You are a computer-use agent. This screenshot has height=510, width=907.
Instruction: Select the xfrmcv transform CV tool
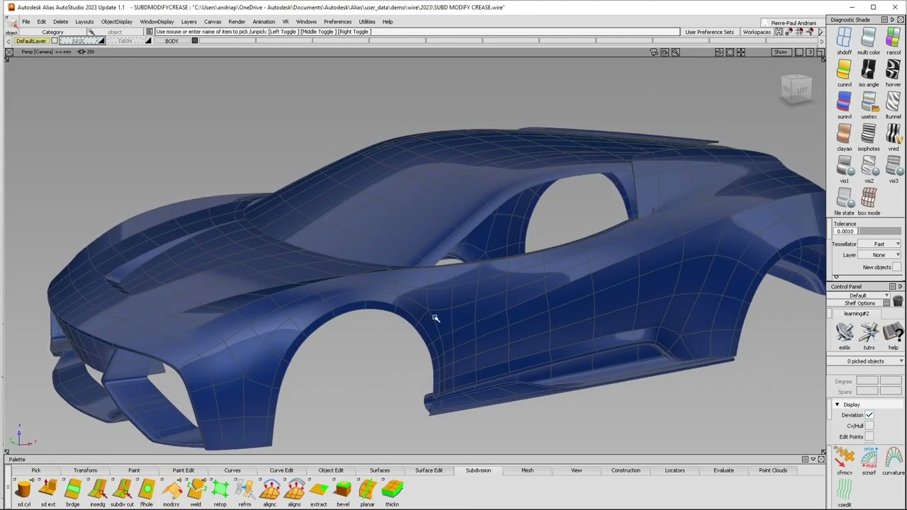pyautogui.click(x=845, y=458)
